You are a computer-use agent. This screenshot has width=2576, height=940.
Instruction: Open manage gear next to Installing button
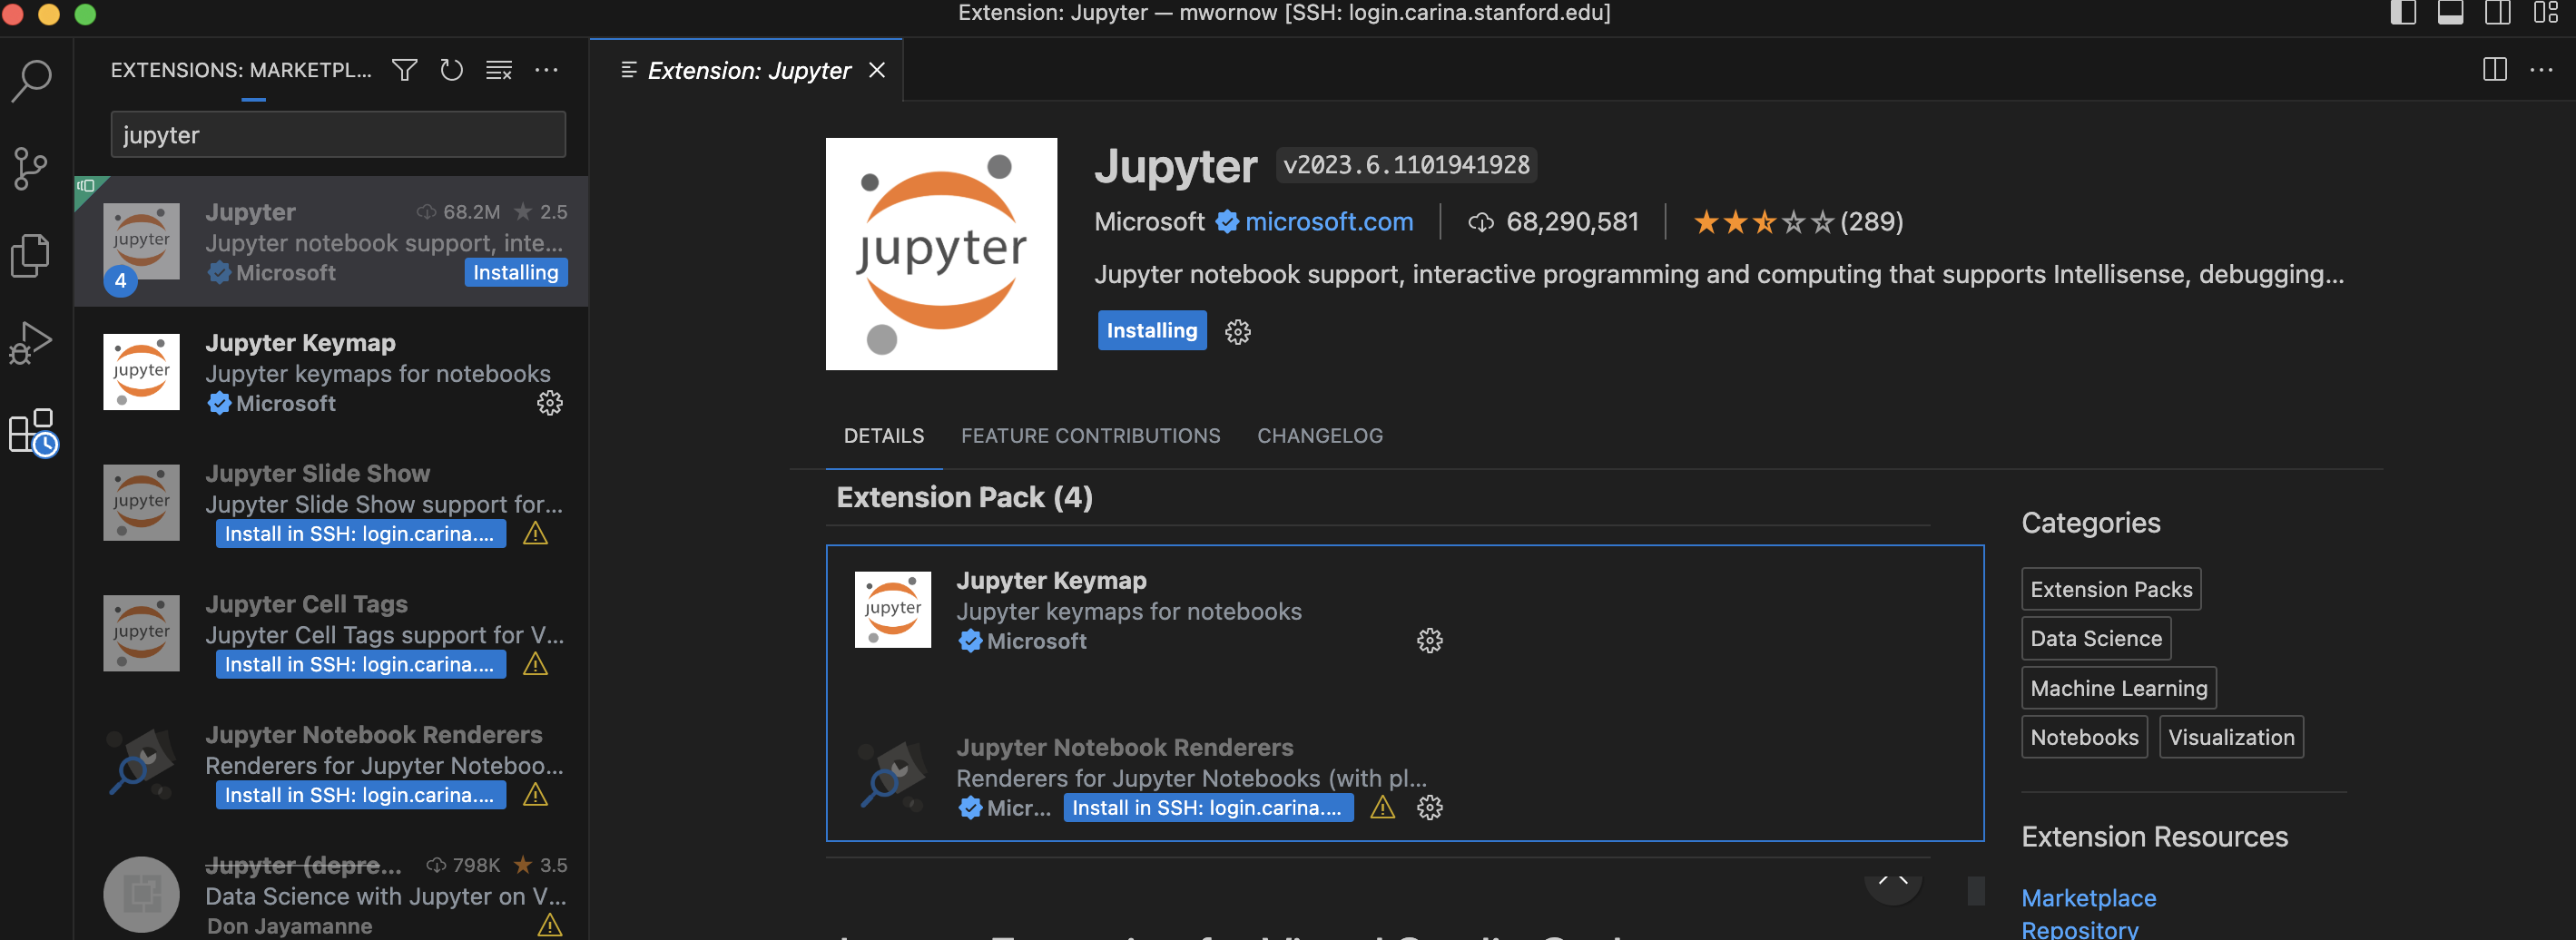[1238, 332]
